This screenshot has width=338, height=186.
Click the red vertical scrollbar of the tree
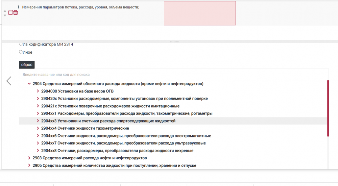tap(328, 108)
